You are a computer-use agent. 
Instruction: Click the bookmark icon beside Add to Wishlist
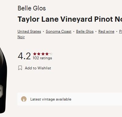(x=20, y=68)
